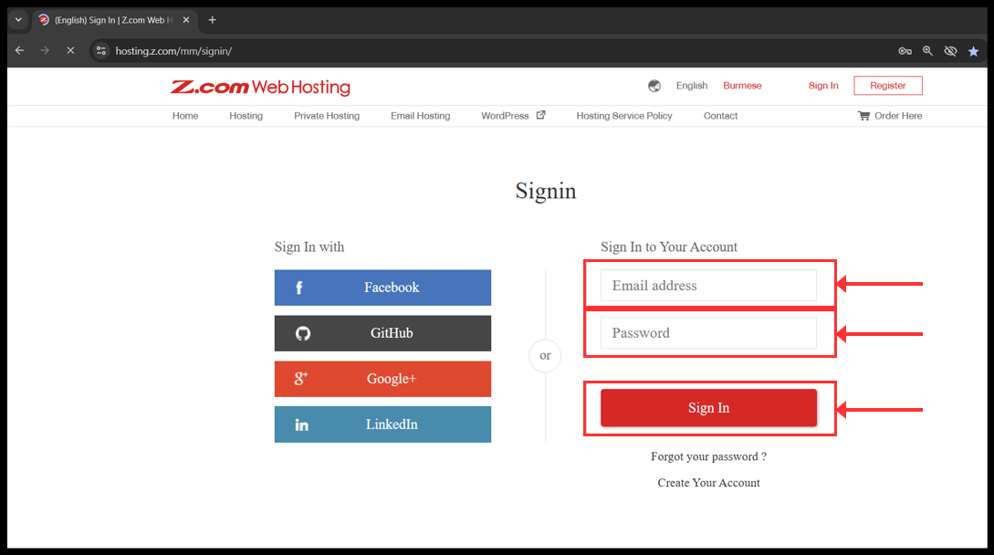The height and width of the screenshot is (555, 994).
Task: Open the password manager key icon
Action: pos(905,51)
